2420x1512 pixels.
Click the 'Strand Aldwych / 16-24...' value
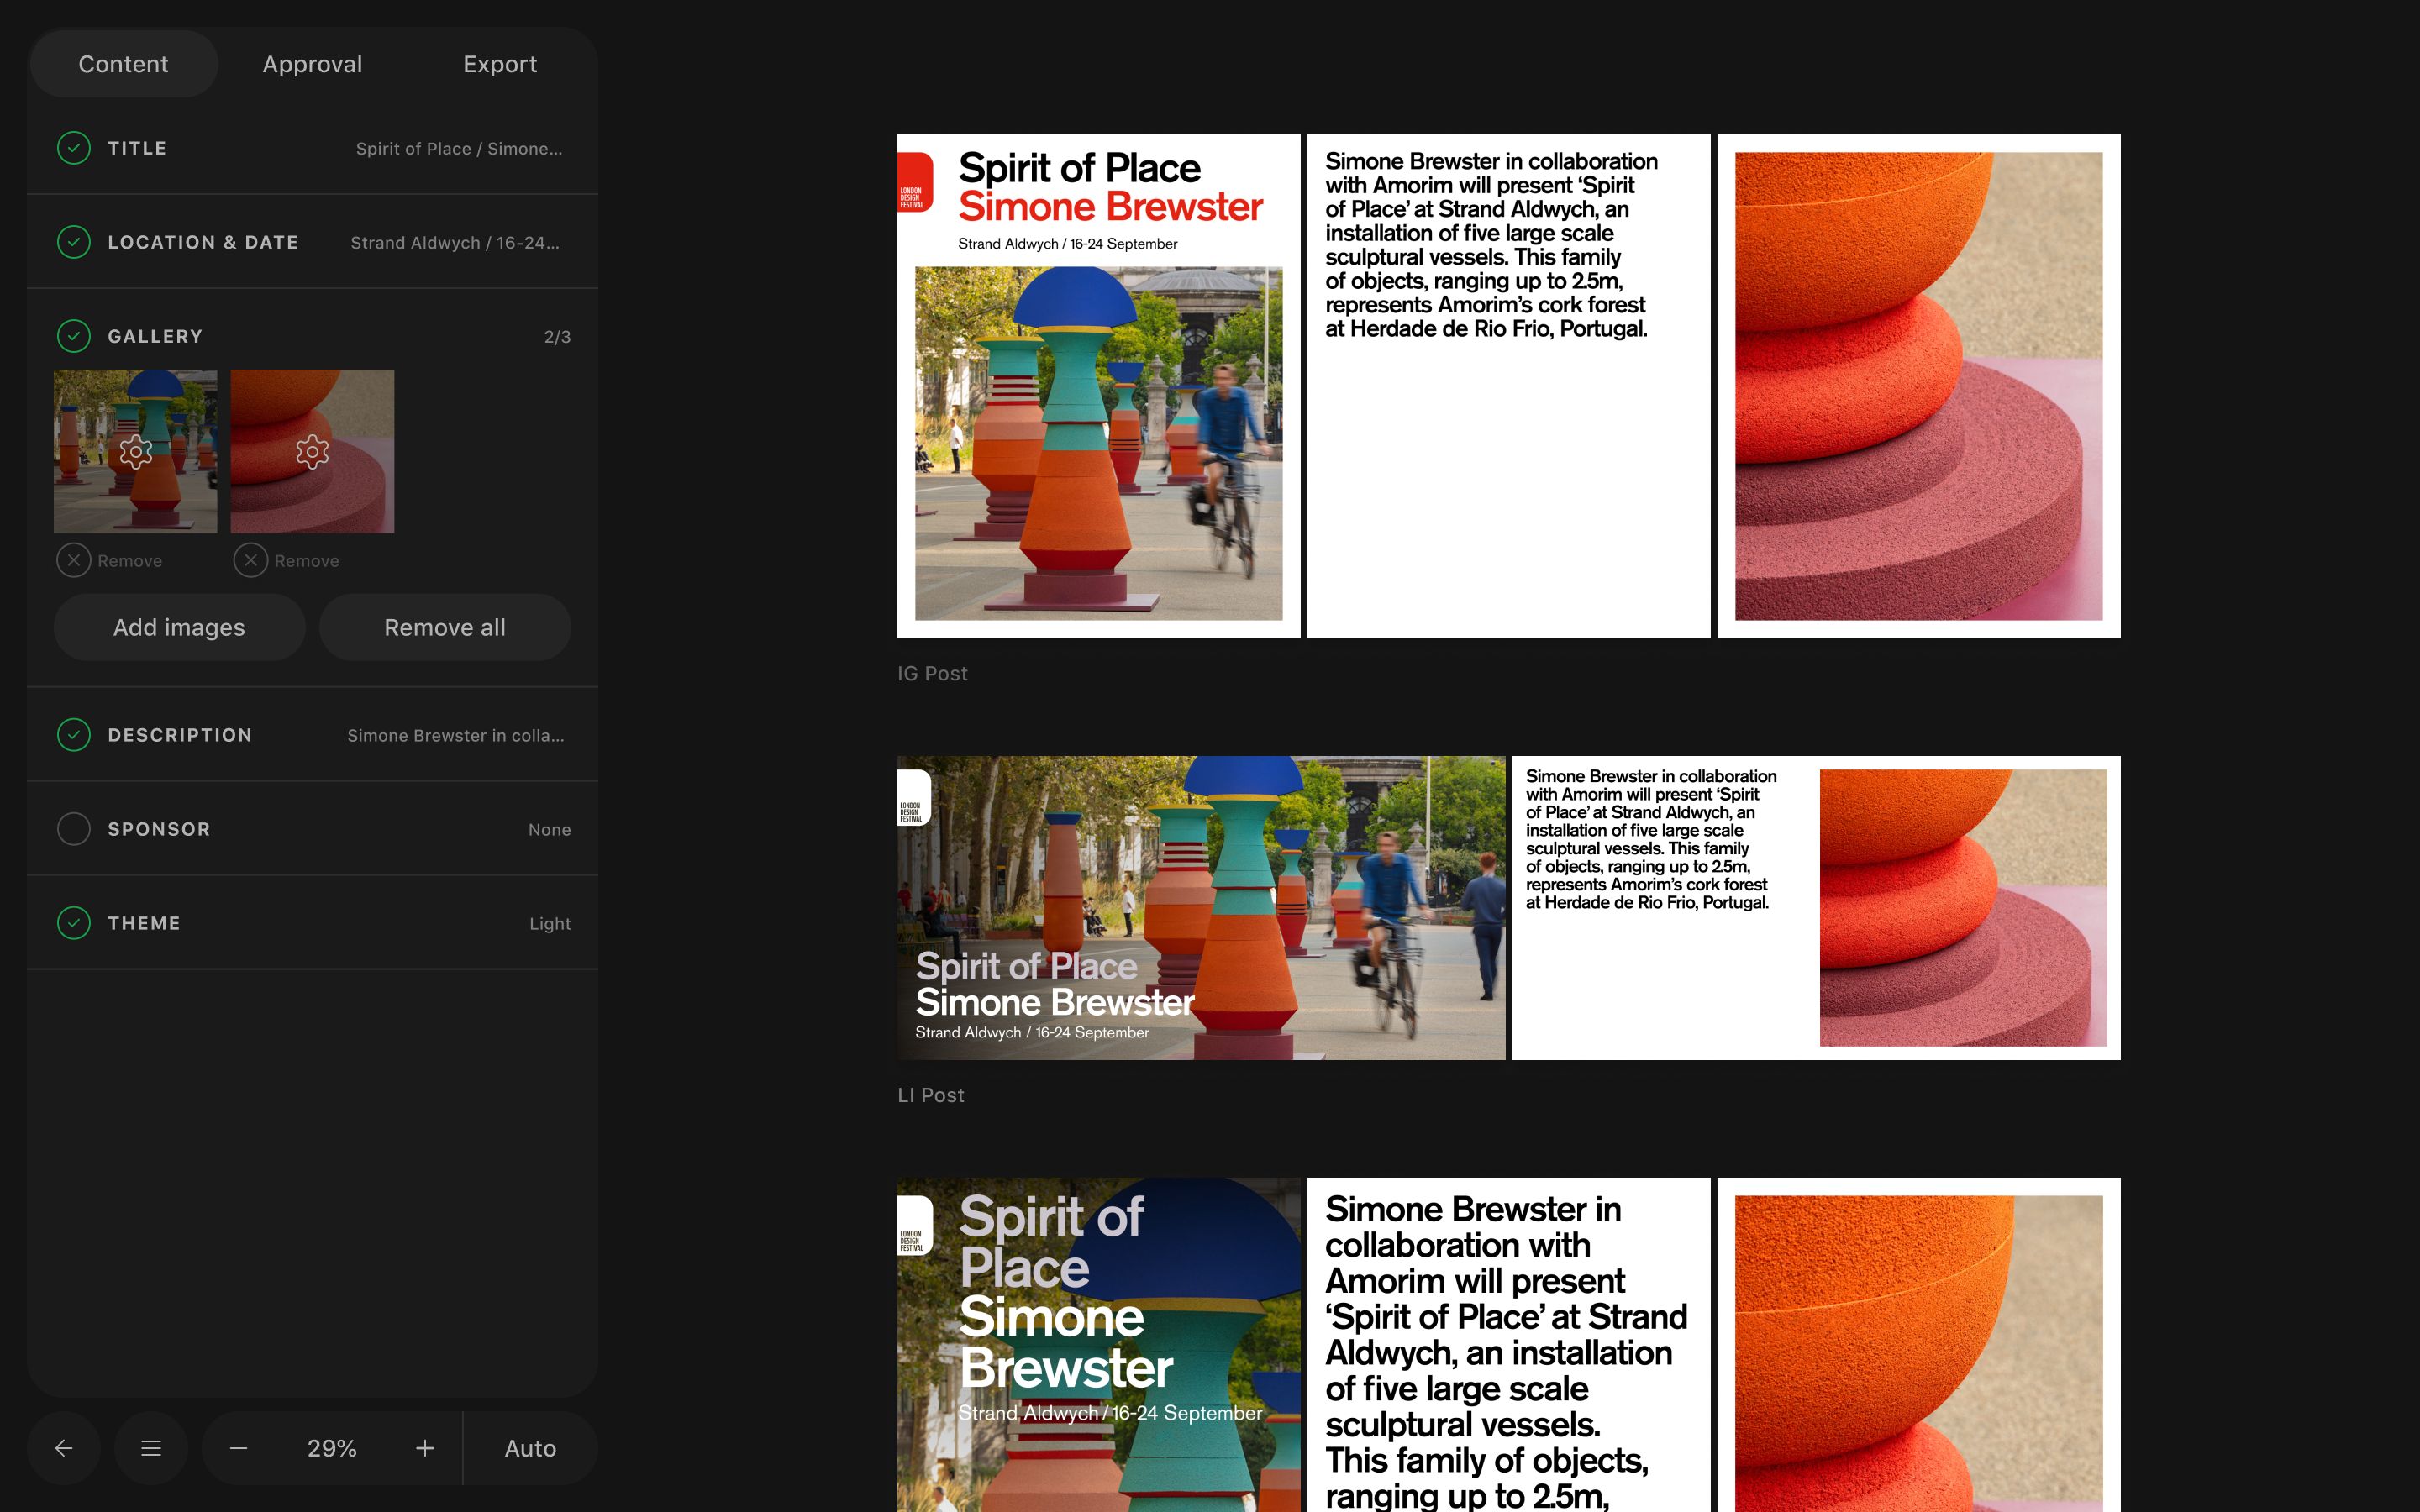(455, 243)
